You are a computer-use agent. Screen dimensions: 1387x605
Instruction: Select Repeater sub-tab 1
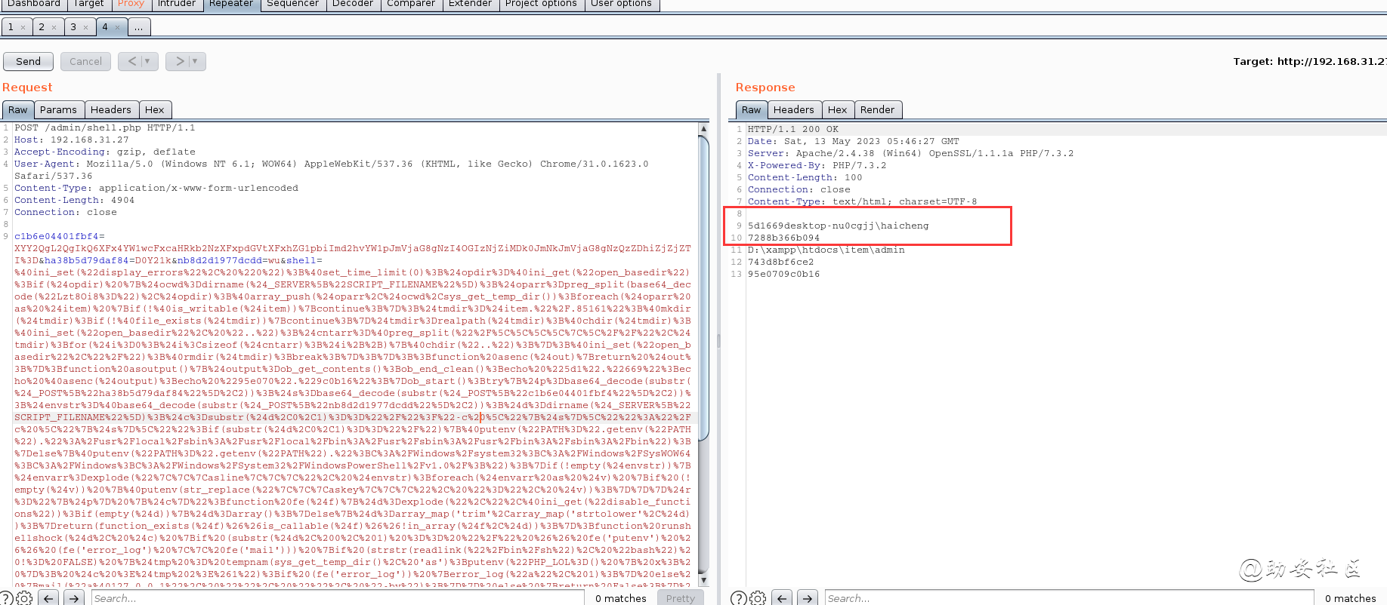pyautogui.click(x=11, y=27)
